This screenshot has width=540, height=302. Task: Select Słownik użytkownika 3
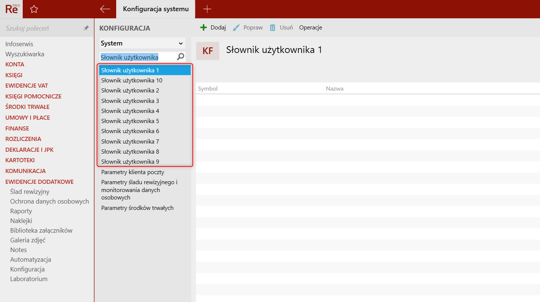point(145,101)
